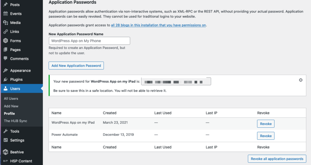
Task: Click the Links chain icon
Action: 5,32
